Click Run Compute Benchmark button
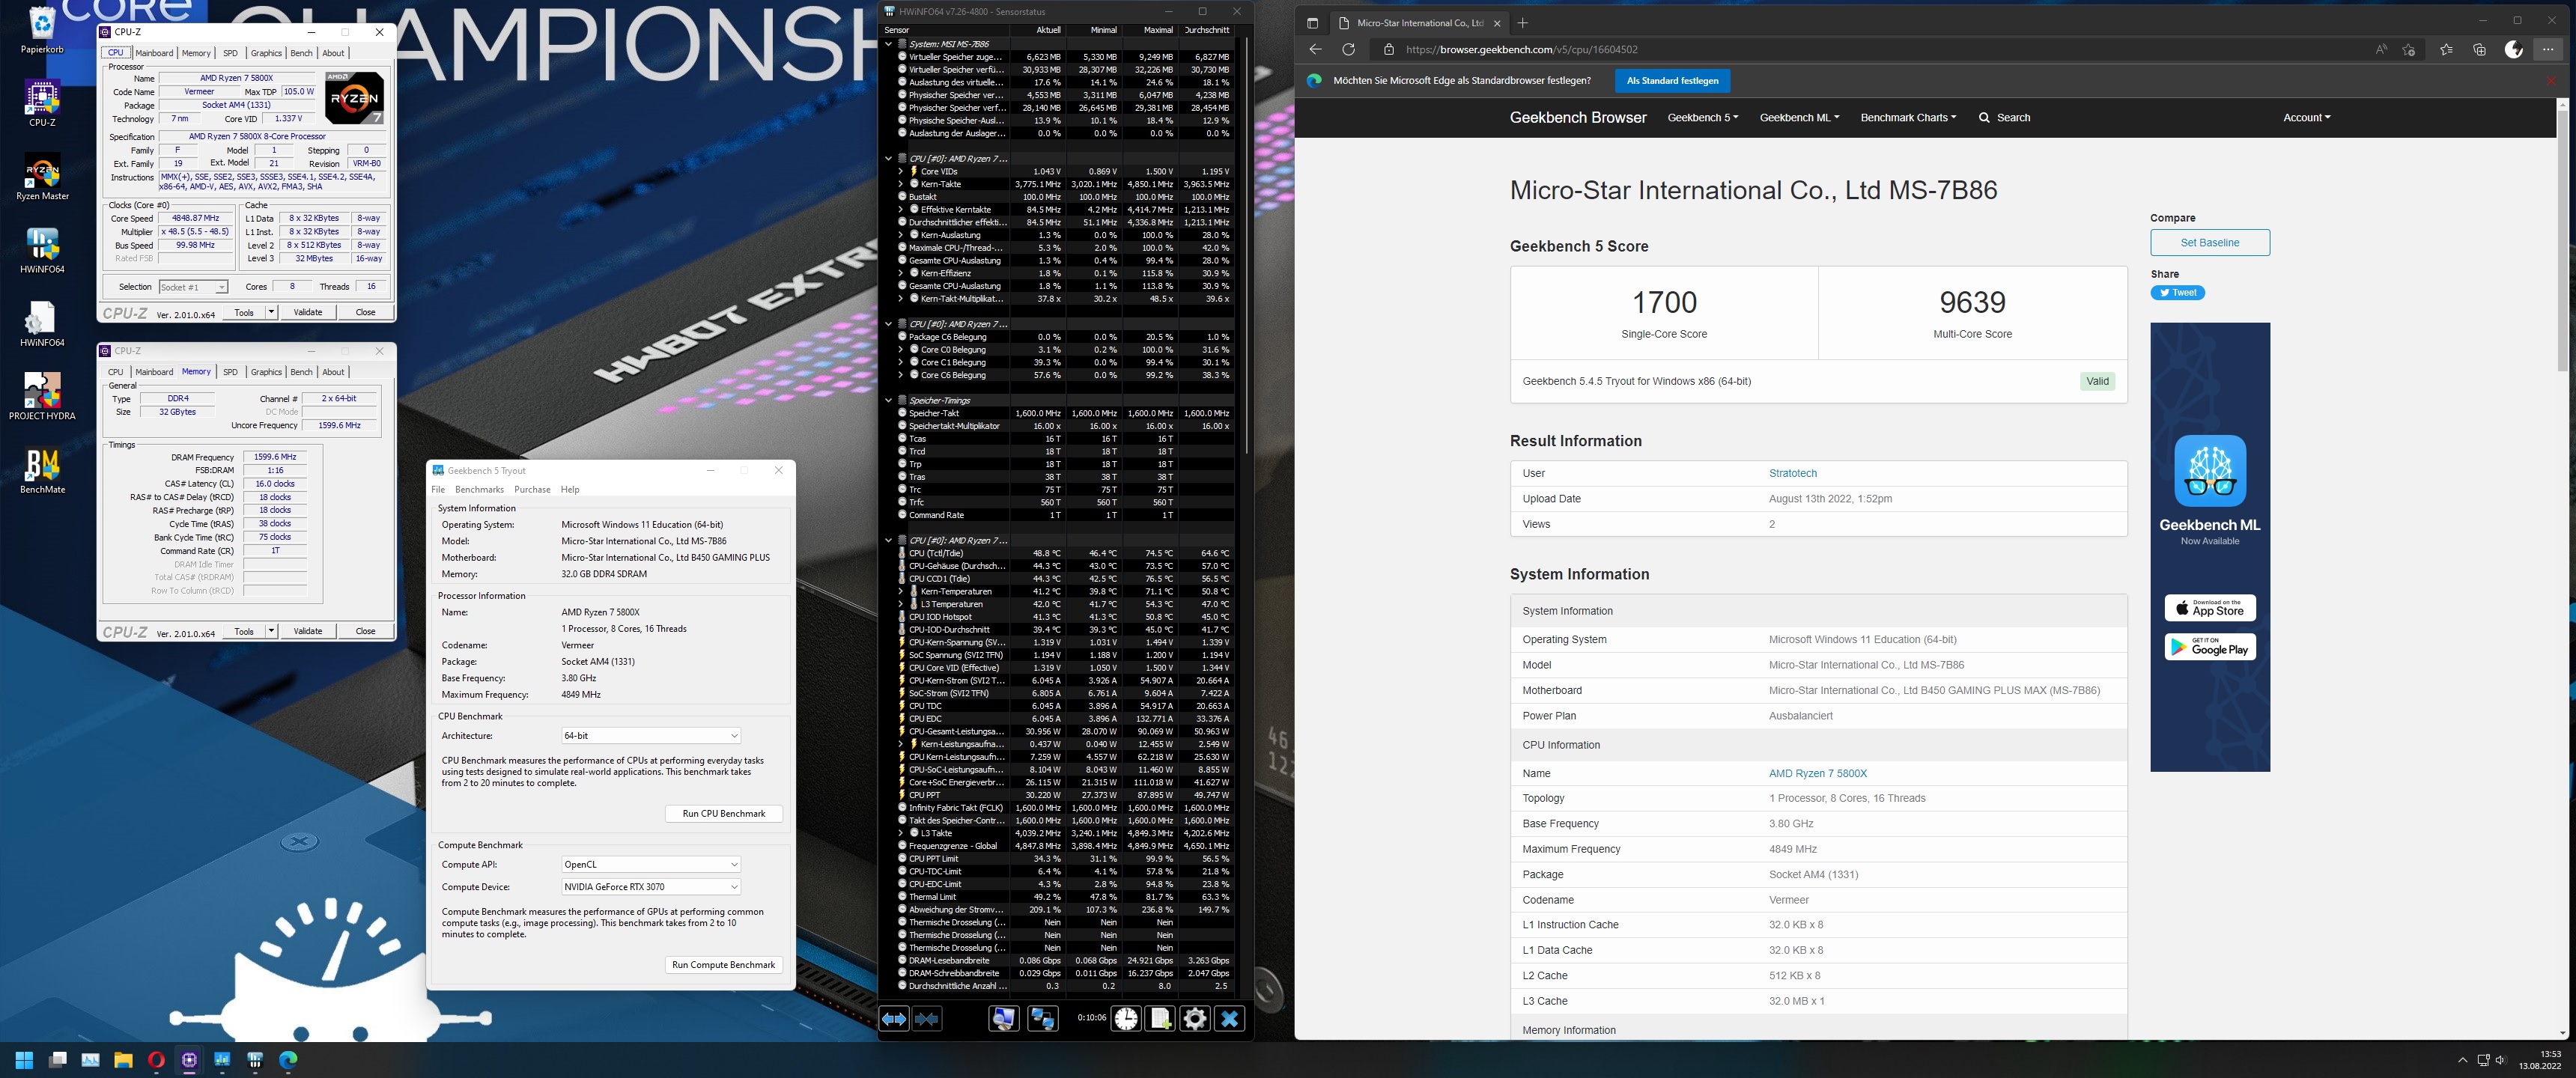 (x=723, y=965)
